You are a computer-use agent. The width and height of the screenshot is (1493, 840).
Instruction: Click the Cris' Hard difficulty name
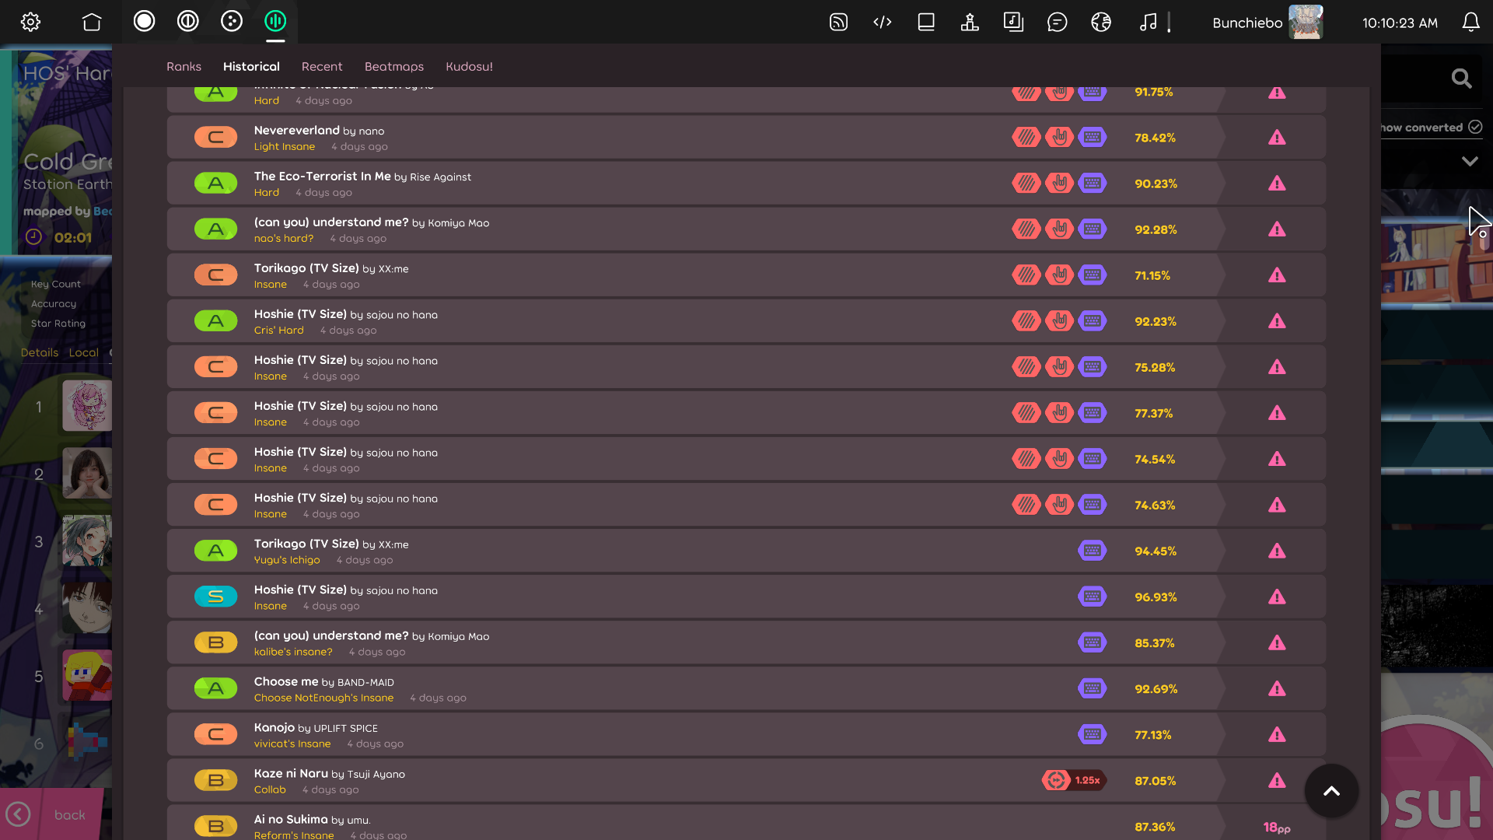pyautogui.click(x=278, y=330)
